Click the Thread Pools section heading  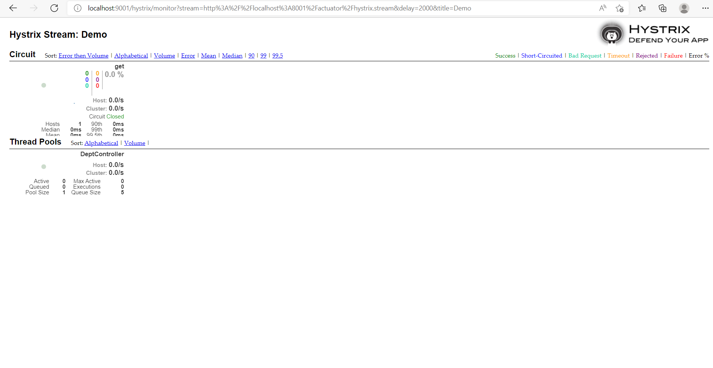(36, 142)
